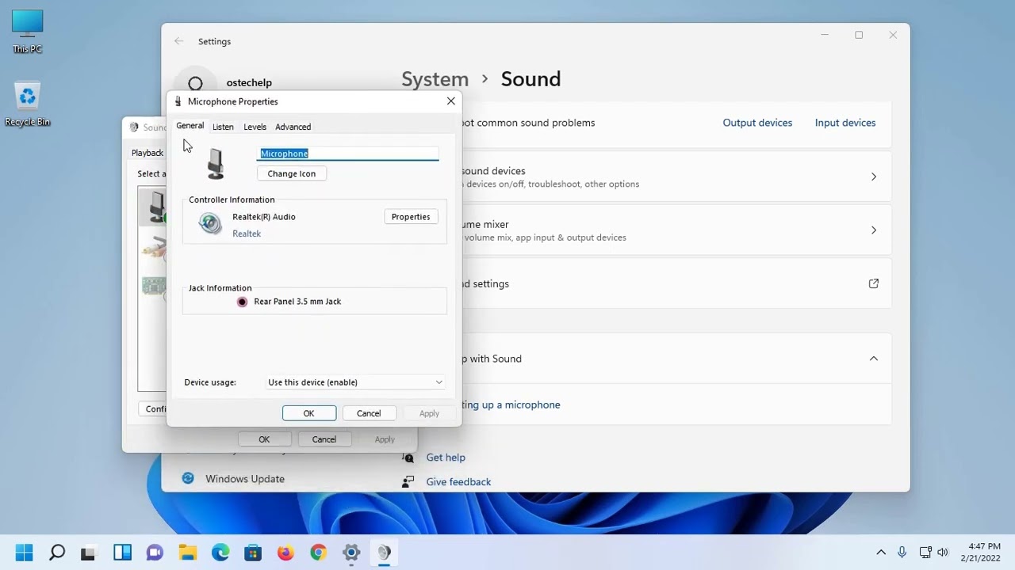1015x570 pixels.
Task: Click the Change Icon button
Action: pos(292,173)
